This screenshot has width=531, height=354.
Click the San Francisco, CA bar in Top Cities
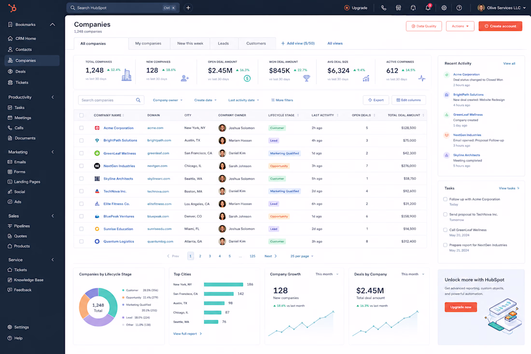[x=219, y=294]
